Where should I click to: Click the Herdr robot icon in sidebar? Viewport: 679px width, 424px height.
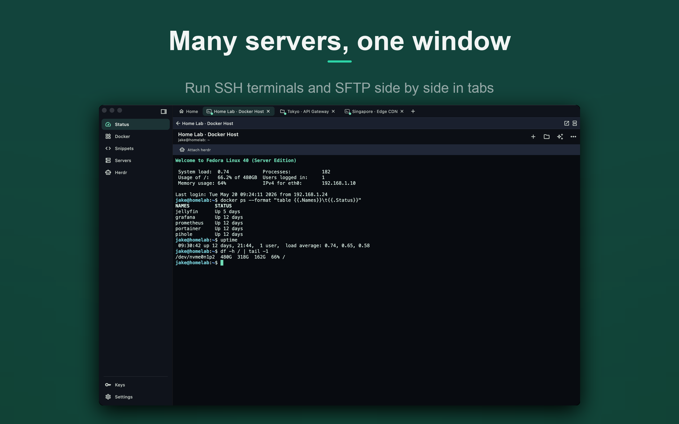click(108, 173)
